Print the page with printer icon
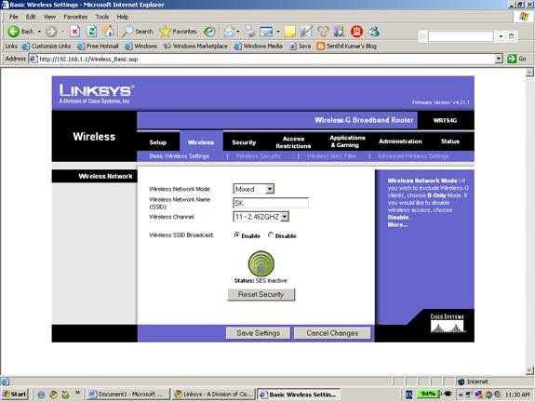The image size is (535, 402). 249,32
